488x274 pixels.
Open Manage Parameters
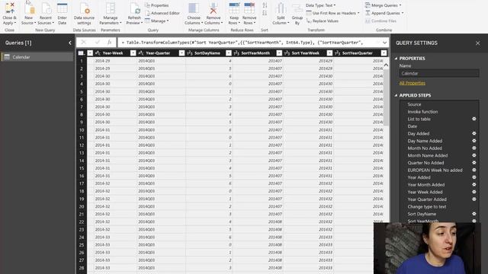click(x=110, y=14)
